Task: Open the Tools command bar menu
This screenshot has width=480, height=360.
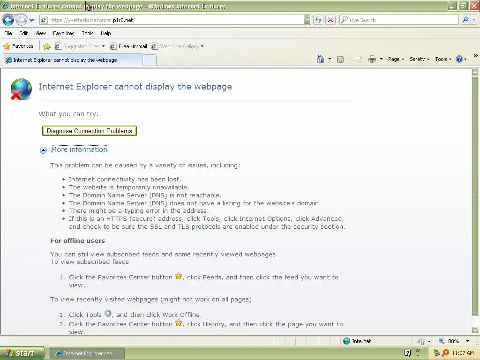Action: (443, 59)
